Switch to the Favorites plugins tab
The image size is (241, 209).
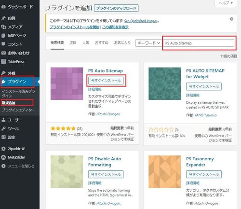point(122,42)
